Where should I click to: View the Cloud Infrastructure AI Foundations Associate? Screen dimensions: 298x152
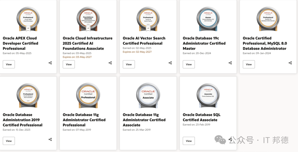click(x=69, y=64)
